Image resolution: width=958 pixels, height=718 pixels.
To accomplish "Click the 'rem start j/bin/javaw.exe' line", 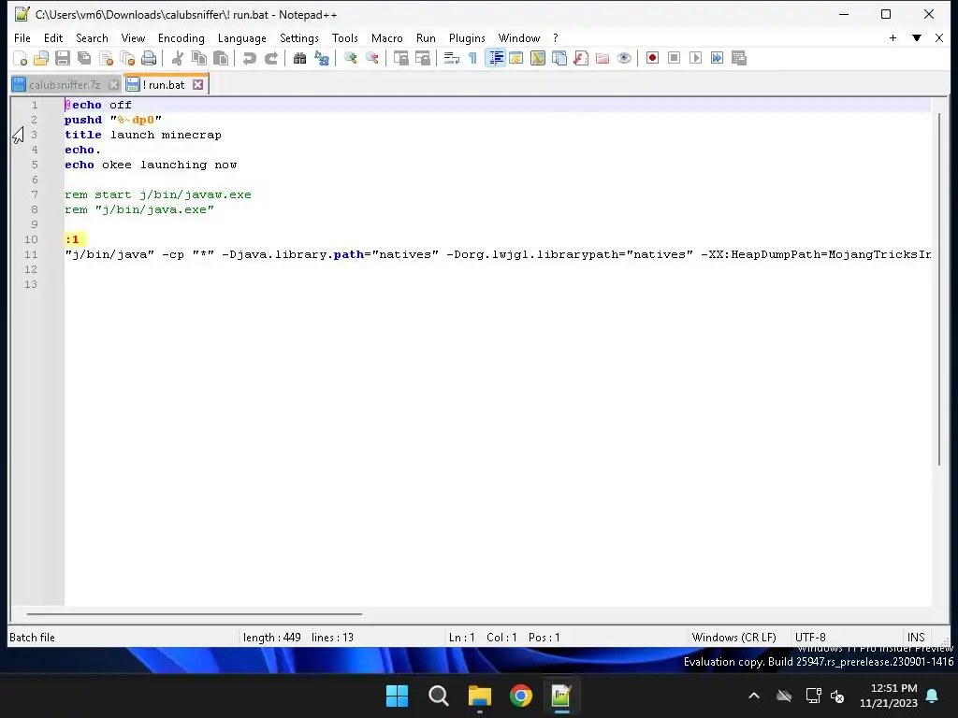I will tap(157, 194).
